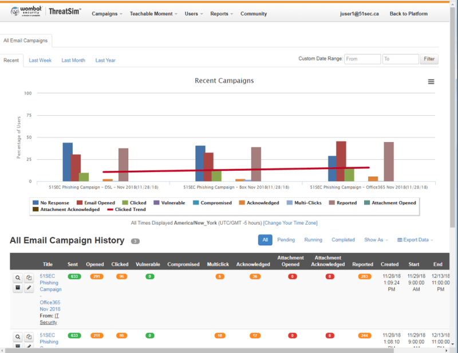Screen dimensions: 458x353
Task: Click the Change Your Time Zone link
Action: tap(290, 223)
